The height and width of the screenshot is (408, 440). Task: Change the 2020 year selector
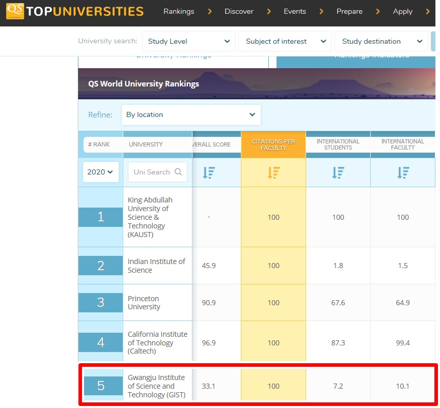[100, 172]
